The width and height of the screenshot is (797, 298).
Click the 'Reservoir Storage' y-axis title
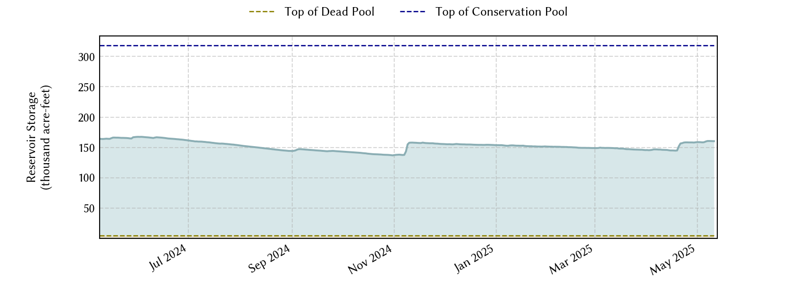38,137
